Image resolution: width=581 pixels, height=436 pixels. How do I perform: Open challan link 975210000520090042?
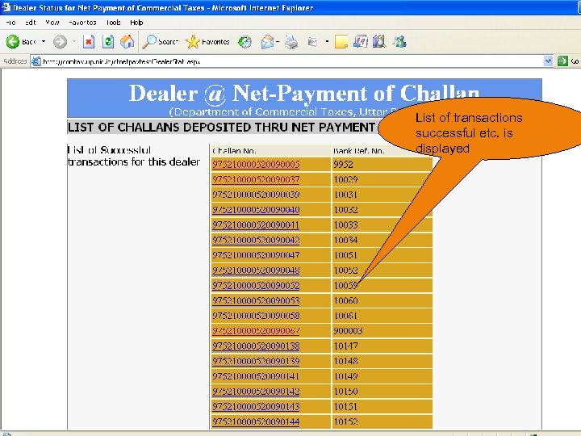click(256, 240)
